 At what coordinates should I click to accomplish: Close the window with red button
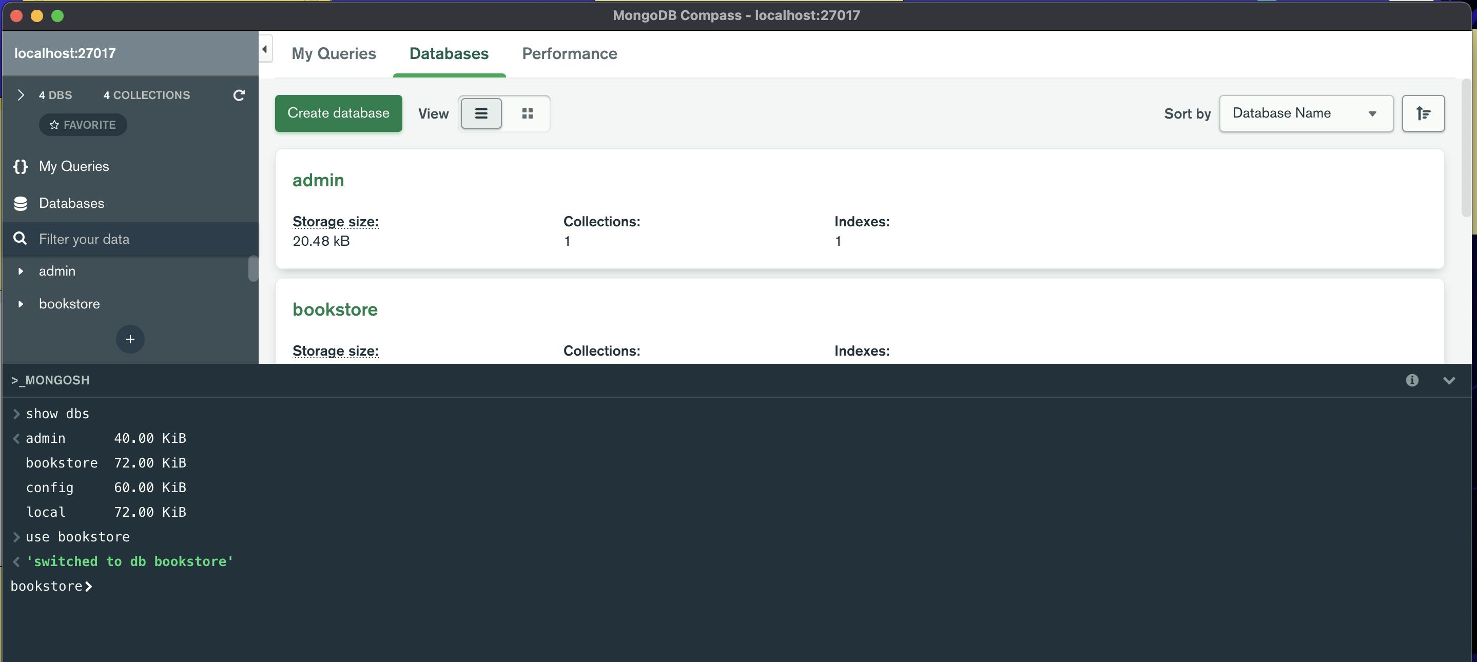click(16, 16)
